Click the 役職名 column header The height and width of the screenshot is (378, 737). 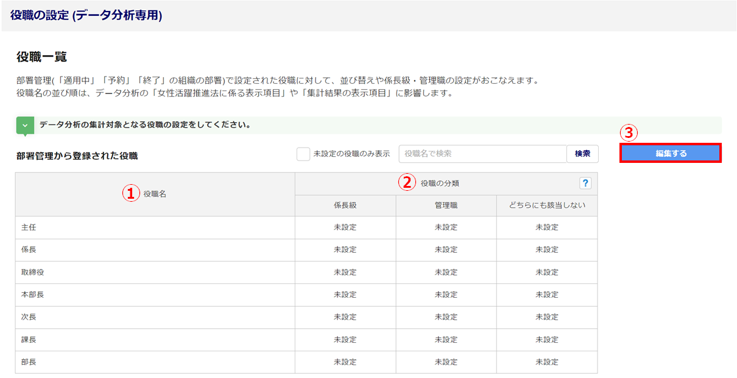point(155,194)
